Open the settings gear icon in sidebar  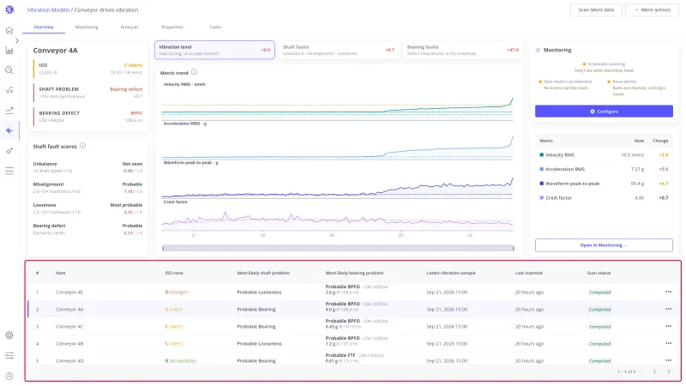(9, 335)
